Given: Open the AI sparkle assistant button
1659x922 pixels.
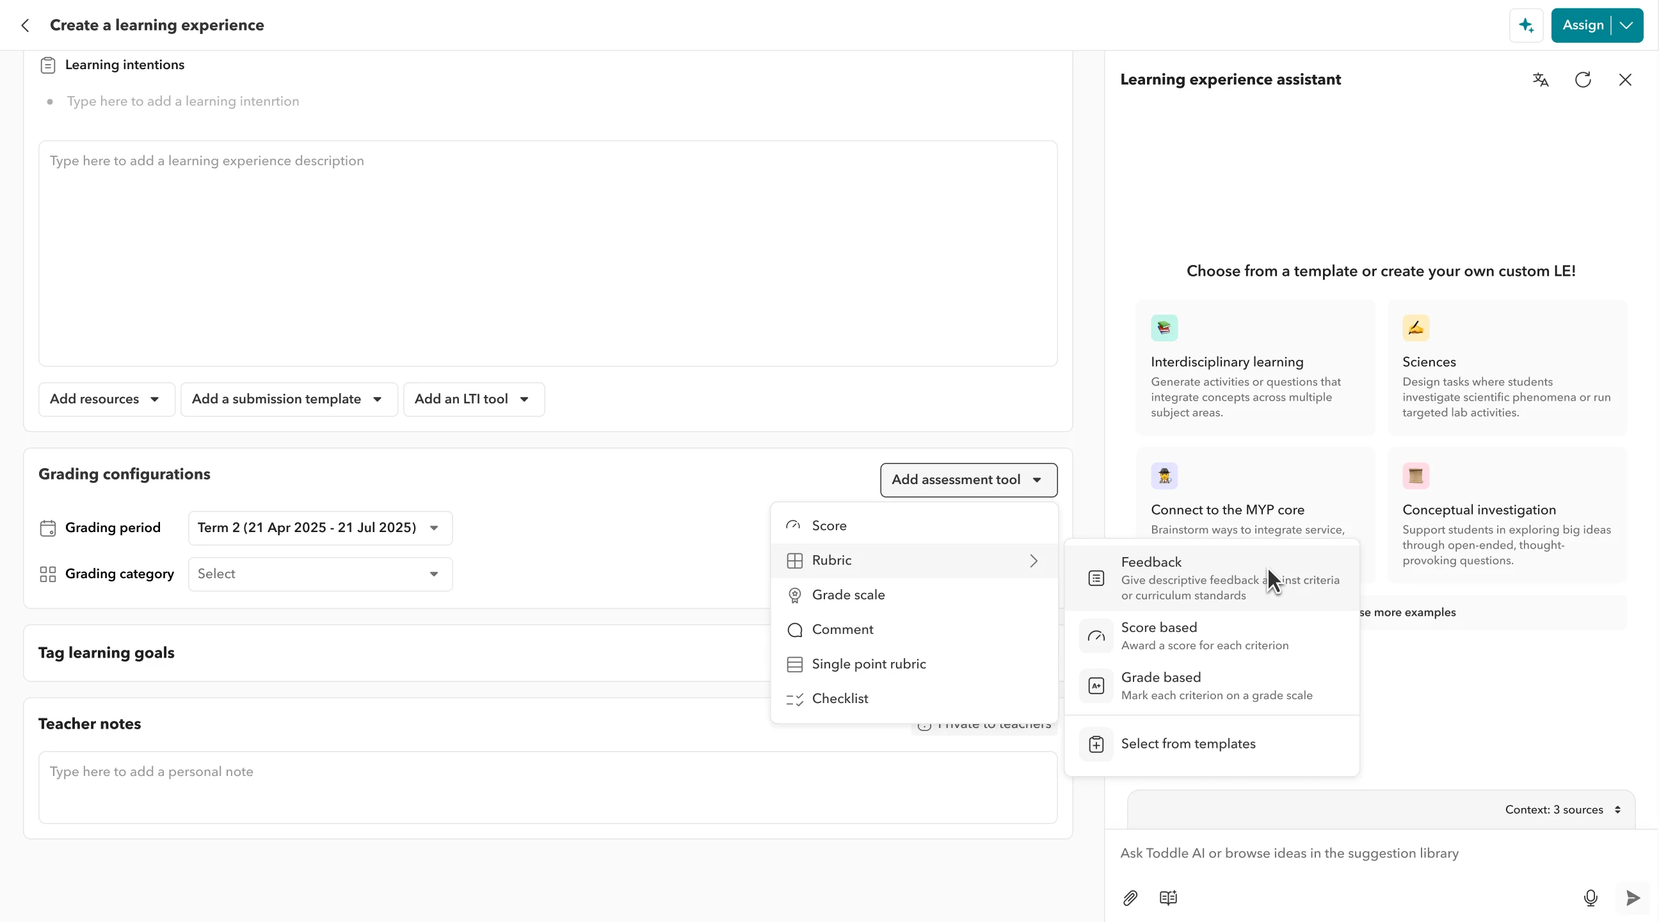Looking at the screenshot, I should [1526, 25].
